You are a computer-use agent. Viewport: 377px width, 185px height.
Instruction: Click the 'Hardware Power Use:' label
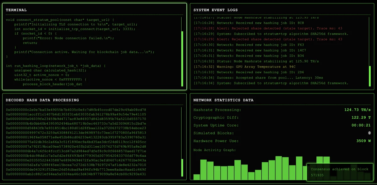tap(216, 141)
